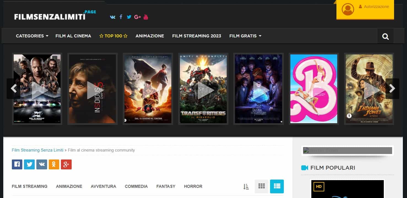Select the Film Streaming filter tab
Screen dimensions: 407x198
click(29, 186)
